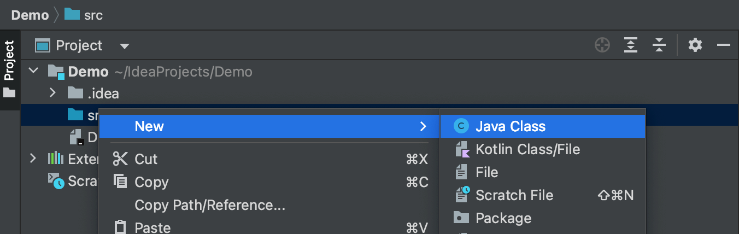This screenshot has height=234, width=739.
Task: Click the Expand All icon
Action: 631,45
